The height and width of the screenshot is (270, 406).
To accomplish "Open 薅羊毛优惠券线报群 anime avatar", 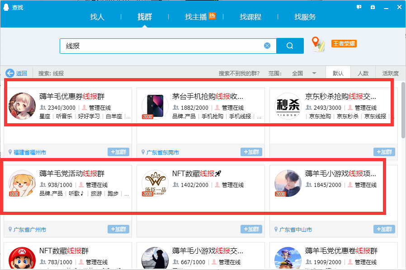I will (x=22, y=106).
